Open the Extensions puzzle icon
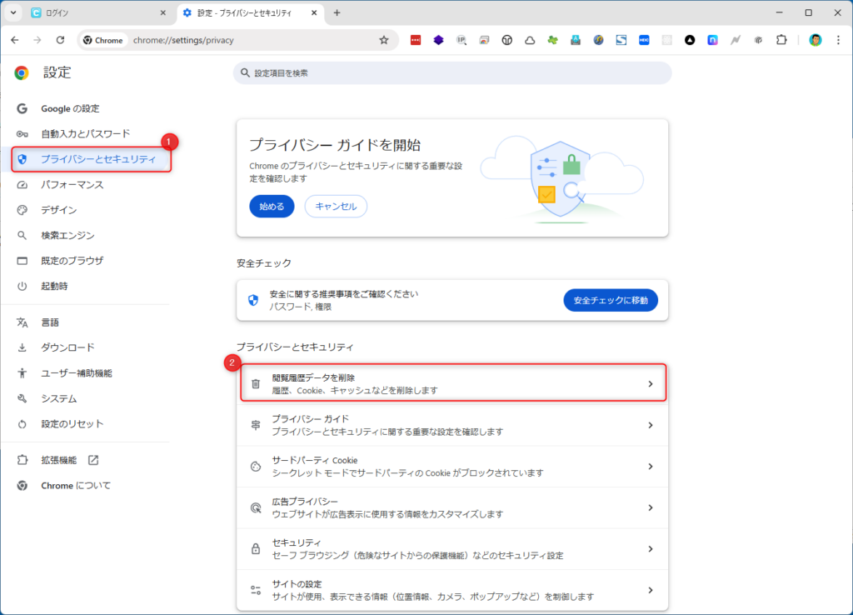The height and width of the screenshot is (615, 853). [781, 40]
